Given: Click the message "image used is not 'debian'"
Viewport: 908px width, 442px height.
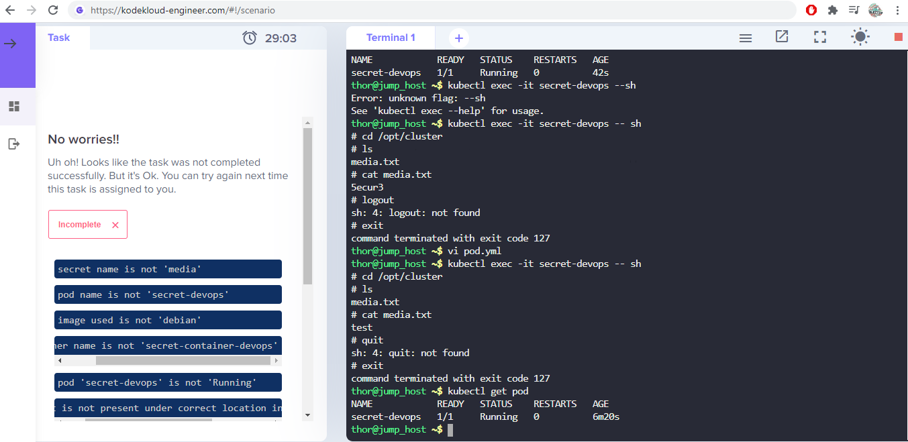Looking at the screenshot, I should [168, 320].
